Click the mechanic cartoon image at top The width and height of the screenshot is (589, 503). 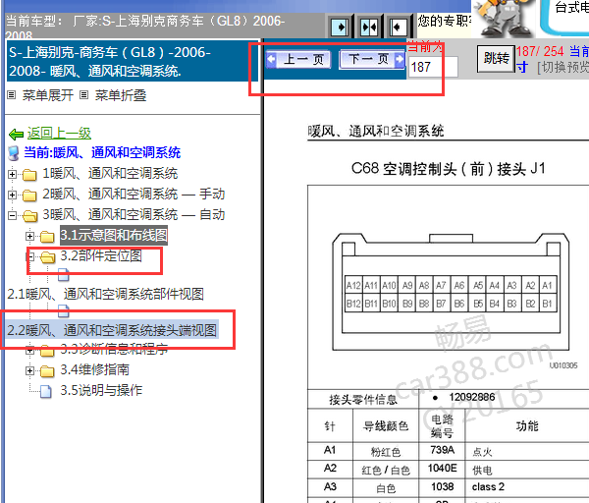click(x=505, y=19)
